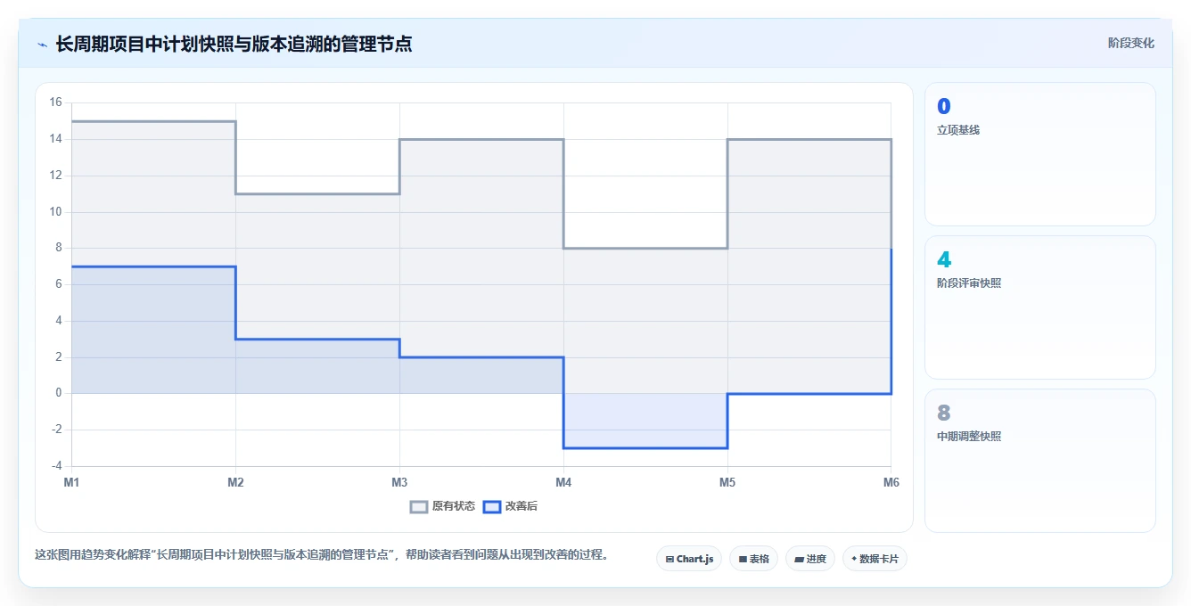Screen dimensions: 1191x606
Task: Click the description text below the chart
Action: [323, 554]
